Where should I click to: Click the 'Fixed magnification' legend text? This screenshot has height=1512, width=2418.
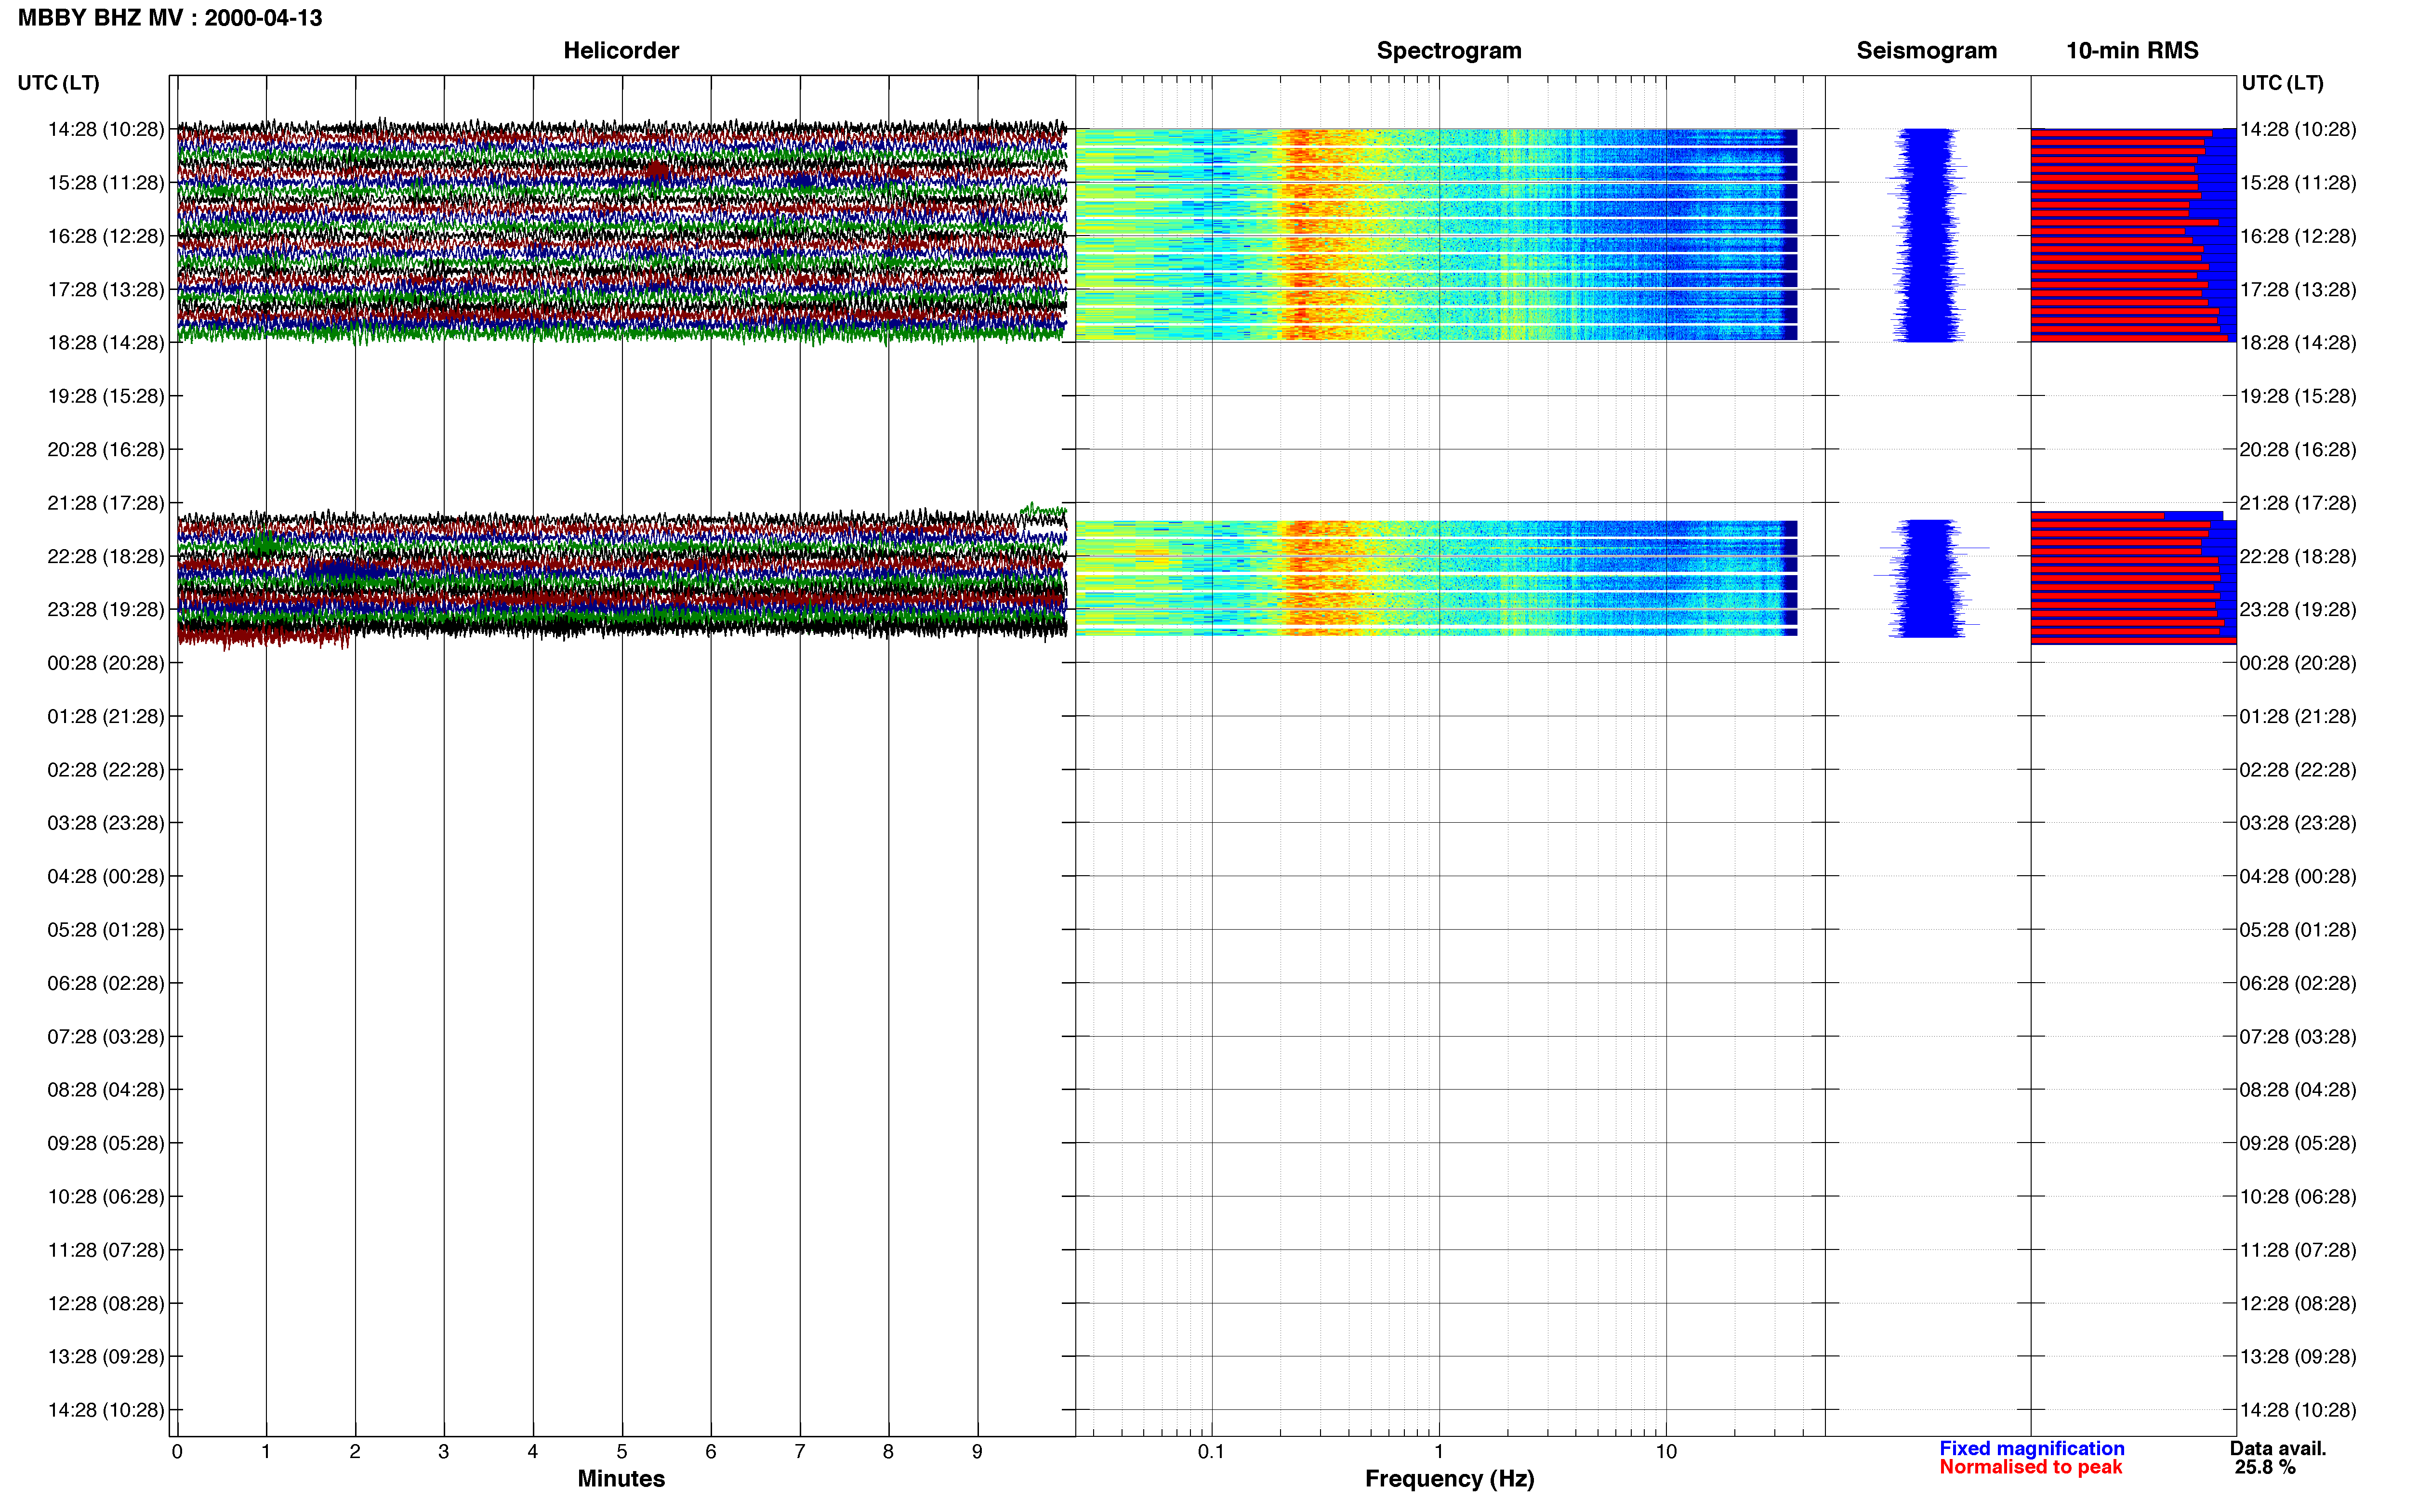[x=2032, y=1448]
